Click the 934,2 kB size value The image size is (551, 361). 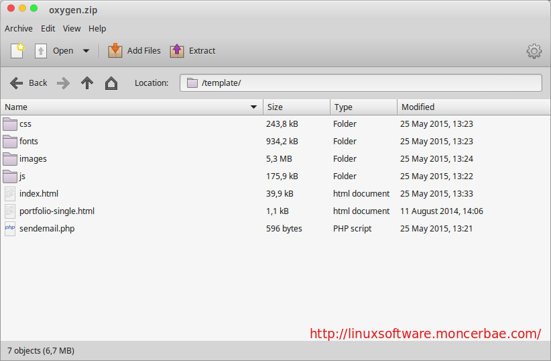pos(282,142)
